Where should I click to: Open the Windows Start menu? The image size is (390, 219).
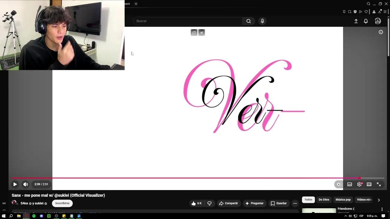[4, 216]
